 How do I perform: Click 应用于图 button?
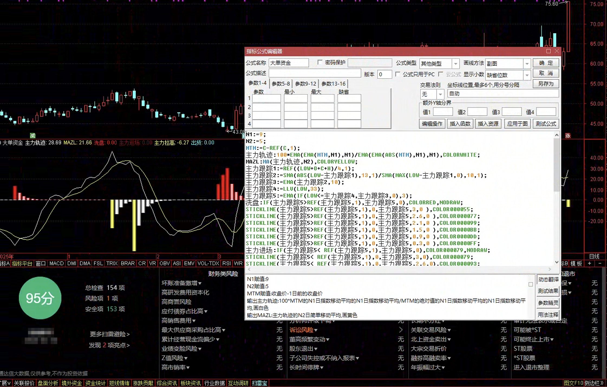click(517, 124)
